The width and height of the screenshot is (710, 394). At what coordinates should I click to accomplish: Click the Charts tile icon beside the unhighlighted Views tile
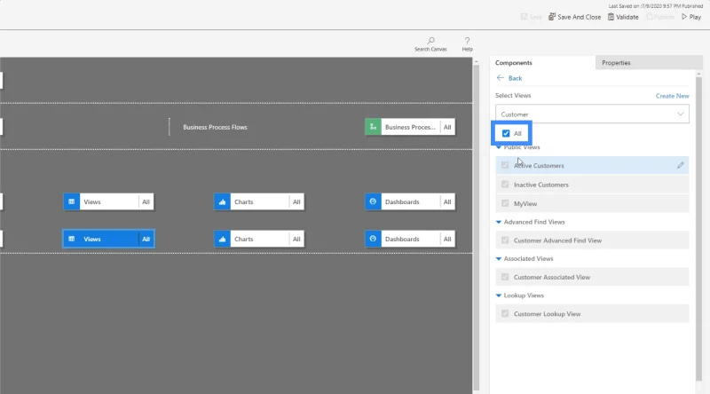(x=223, y=202)
